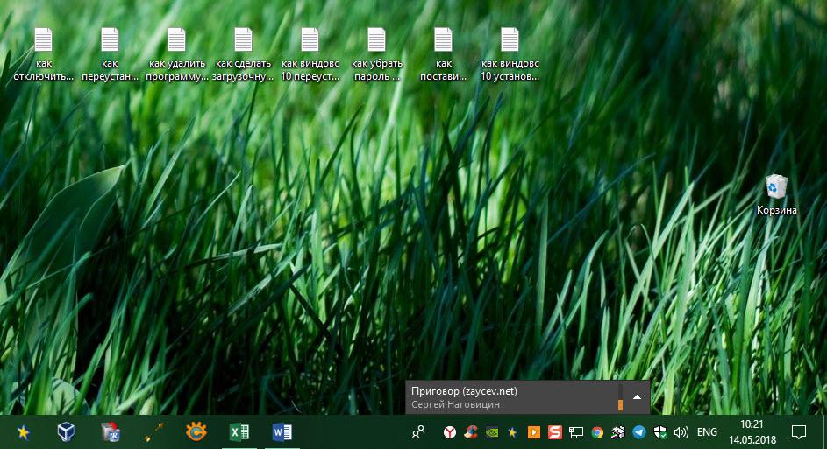Open the NVIDIA tray icon
Viewport: 827px width, 449px height.
[x=492, y=432]
